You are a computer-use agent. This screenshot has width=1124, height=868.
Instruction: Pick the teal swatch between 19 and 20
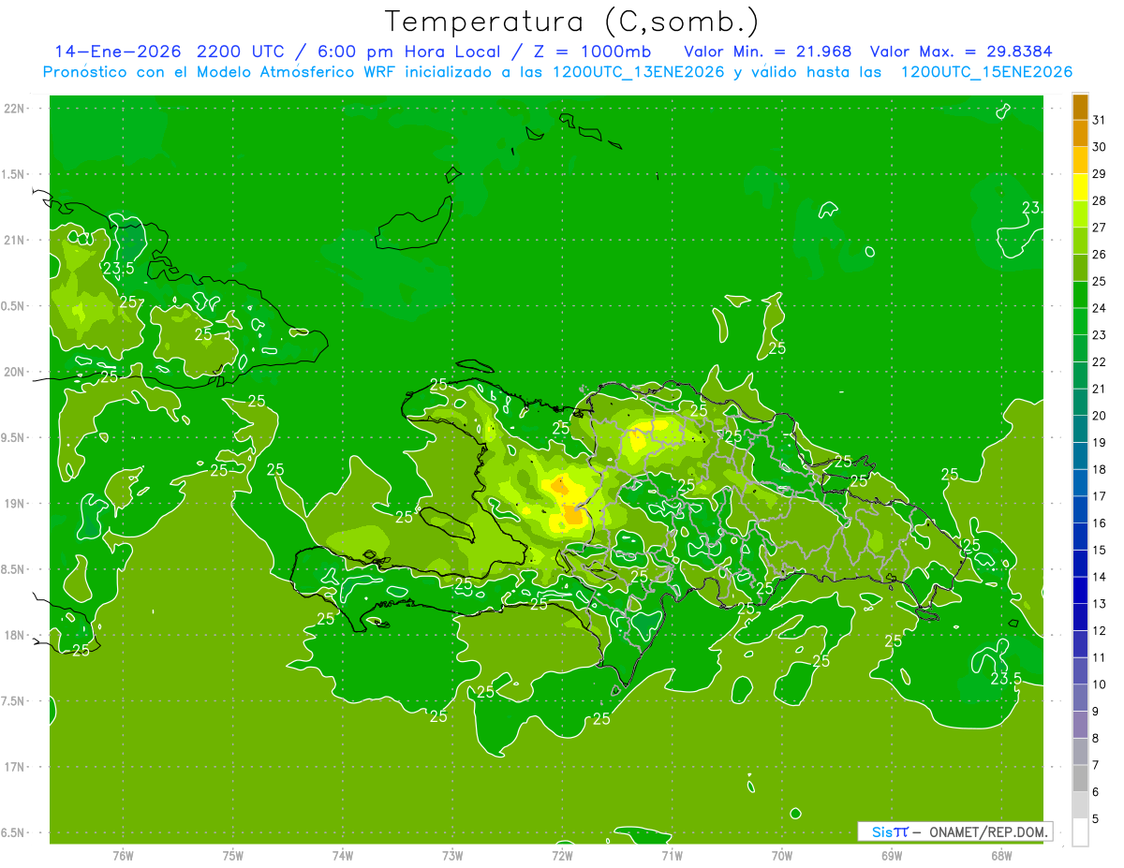coord(1080,429)
